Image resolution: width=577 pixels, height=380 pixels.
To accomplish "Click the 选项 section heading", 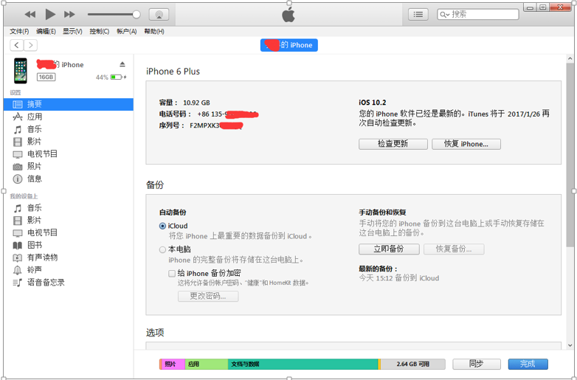I will [x=155, y=333].
